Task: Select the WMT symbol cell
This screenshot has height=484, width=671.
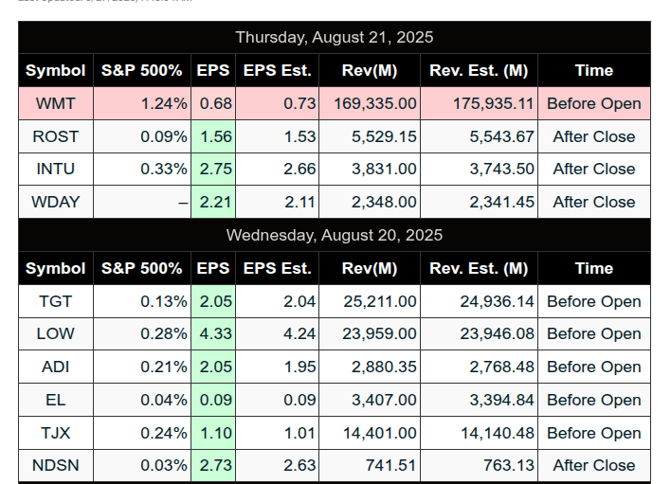Action: 56,103
